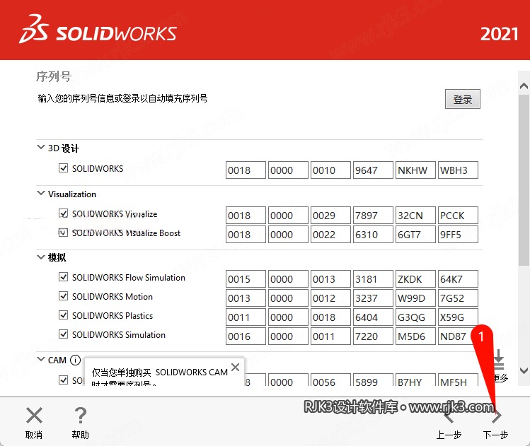This screenshot has width=530, height=446.
Task: Close the SOLIDWORKS CAM tooltip popup
Action: tap(235, 367)
